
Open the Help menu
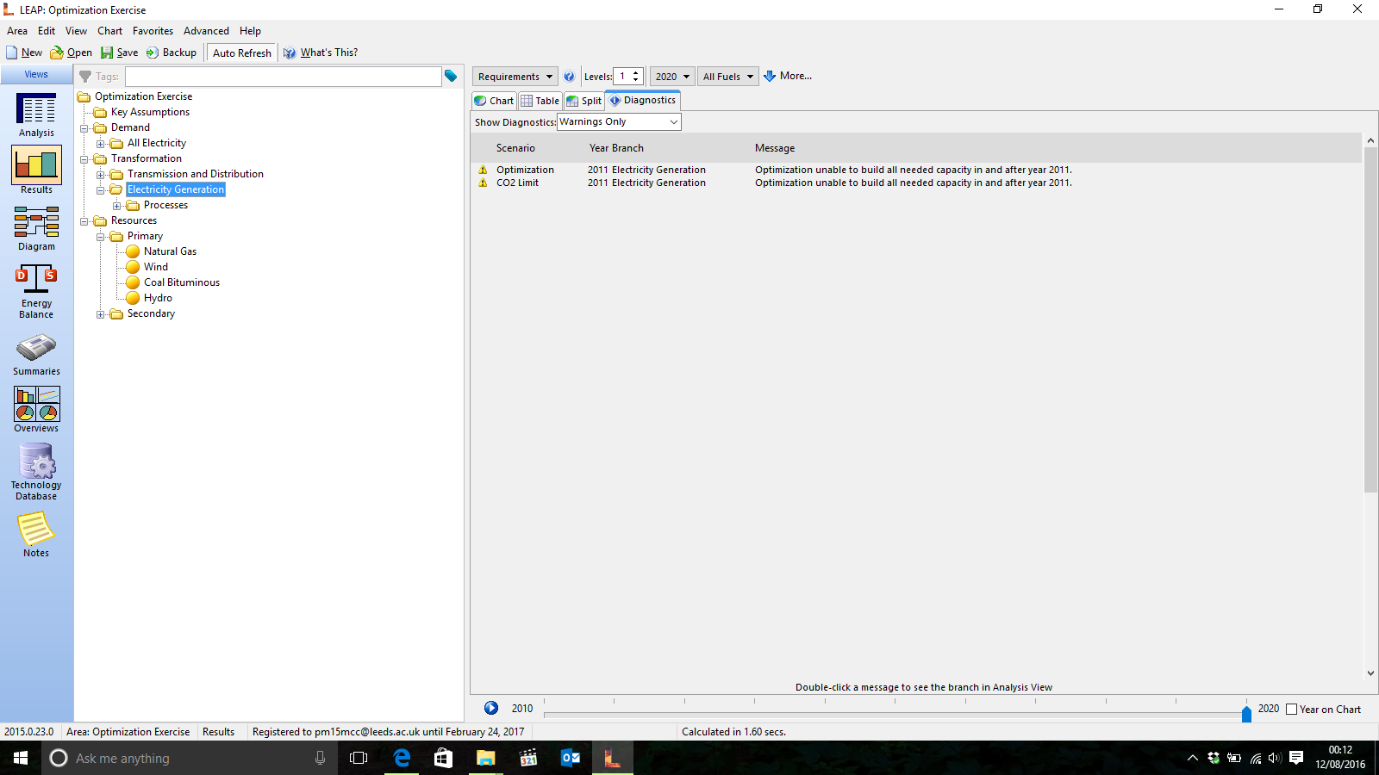[x=250, y=31]
